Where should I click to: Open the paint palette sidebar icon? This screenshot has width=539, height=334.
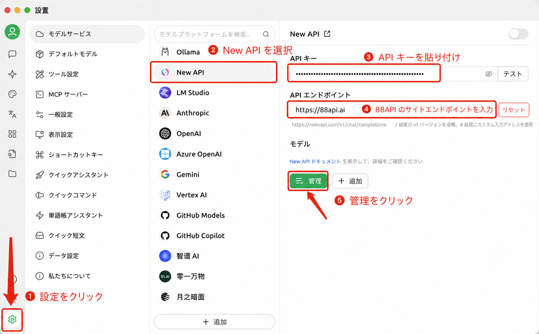tap(12, 94)
